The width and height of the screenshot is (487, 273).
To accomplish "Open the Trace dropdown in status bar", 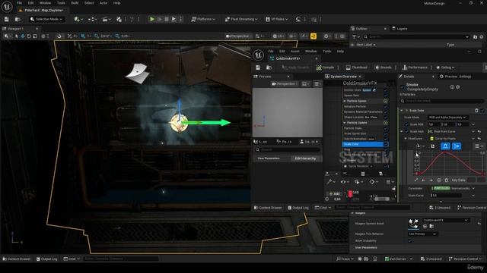I will coord(345,259).
